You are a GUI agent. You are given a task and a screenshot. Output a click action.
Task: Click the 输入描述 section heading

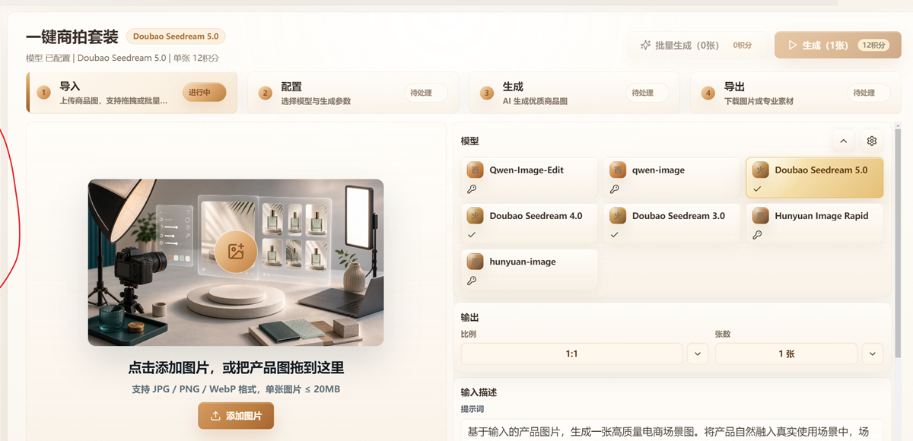(x=479, y=392)
